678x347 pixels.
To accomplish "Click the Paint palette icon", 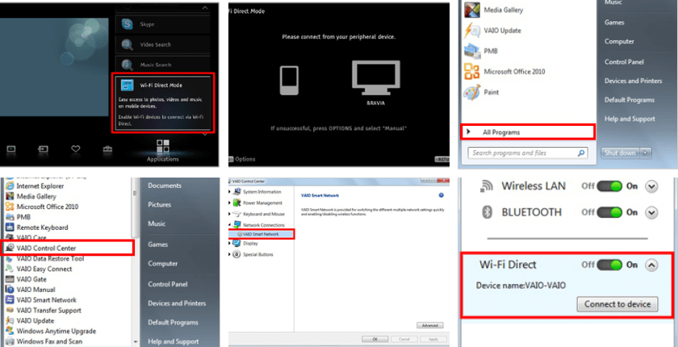I will [x=471, y=92].
